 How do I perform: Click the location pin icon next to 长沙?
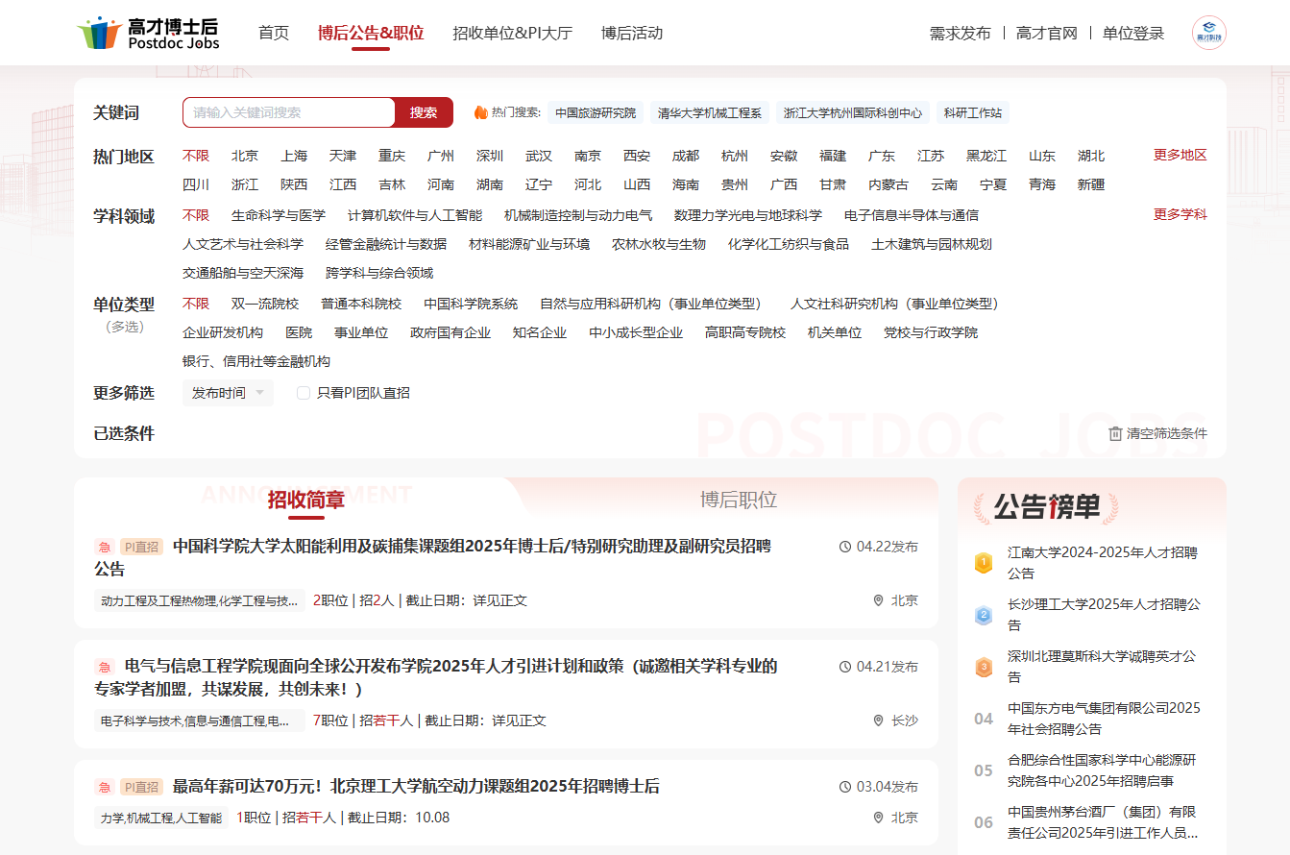[x=878, y=721]
